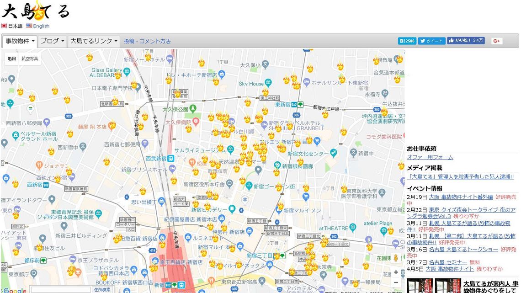This screenshot has width=521, height=293.
Task: Open the 大島てるリンク dropdown
Action: pyautogui.click(x=94, y=41)
